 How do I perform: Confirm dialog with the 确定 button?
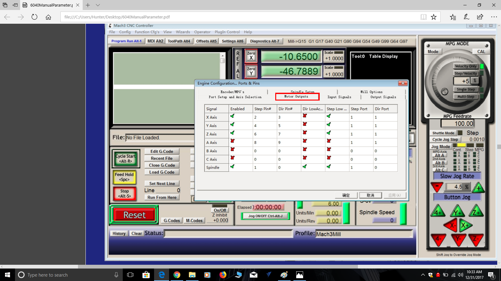pyautogui.click(x=346, y=195)
